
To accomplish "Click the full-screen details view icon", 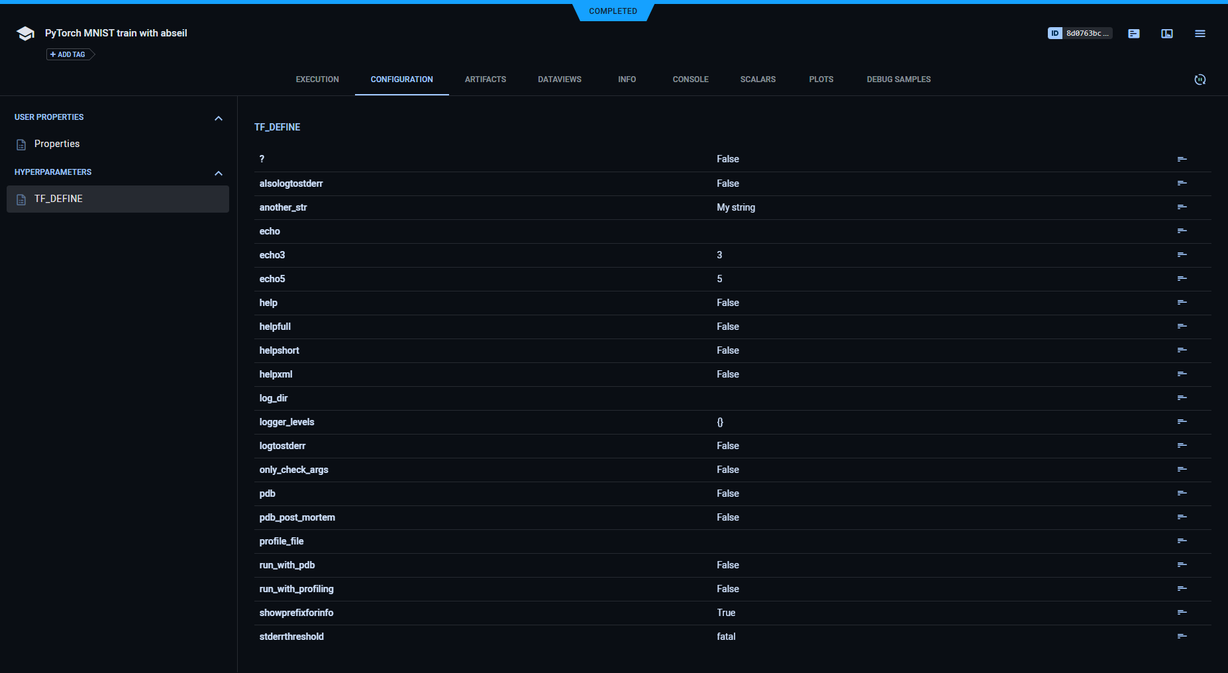I will [x=1166, y=33].
